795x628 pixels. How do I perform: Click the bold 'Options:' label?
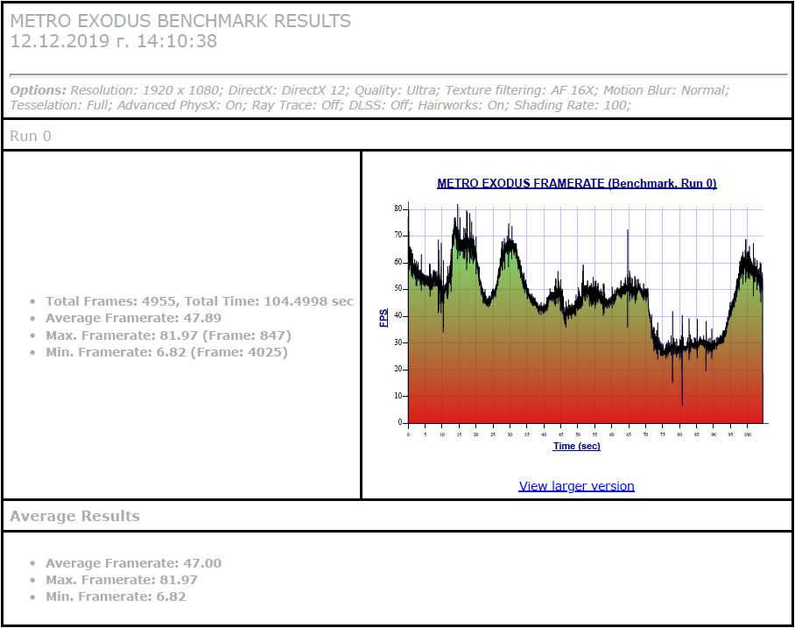point(38,90)
